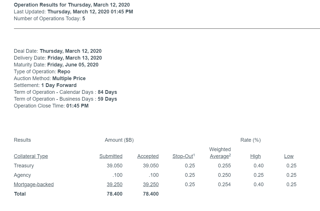Sort by the Submitted column header
This screenshot has width=320, height=211.
[x=111, y=156]
